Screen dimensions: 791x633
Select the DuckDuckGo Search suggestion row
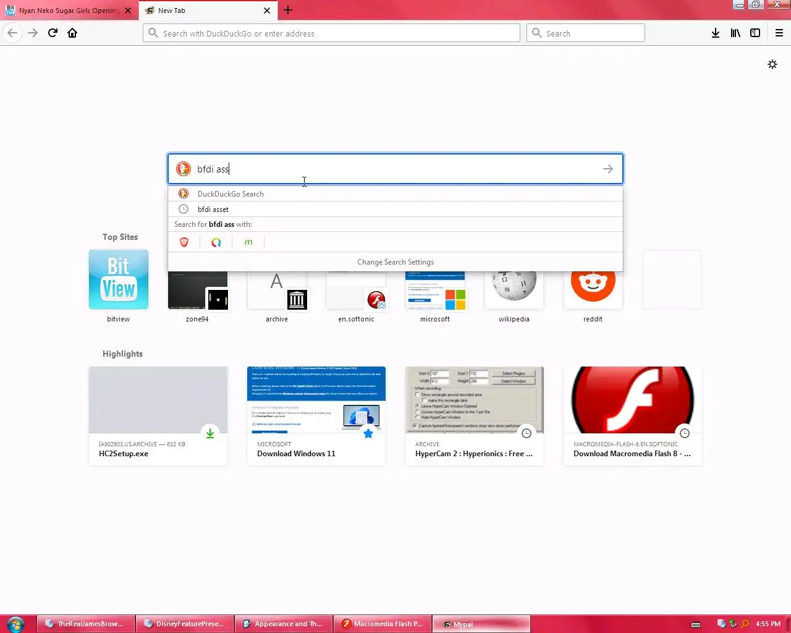(x=395, y=193)
